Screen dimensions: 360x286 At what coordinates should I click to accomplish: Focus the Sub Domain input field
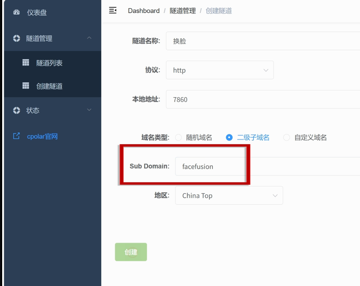[268, 166]
